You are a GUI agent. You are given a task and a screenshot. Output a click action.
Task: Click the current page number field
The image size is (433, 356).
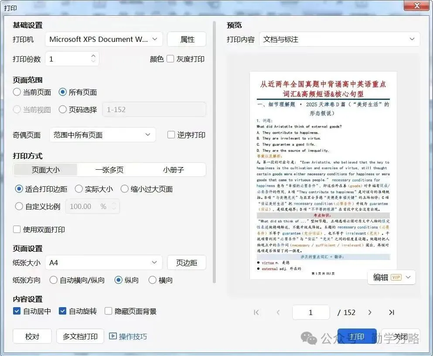coord(311,312)
